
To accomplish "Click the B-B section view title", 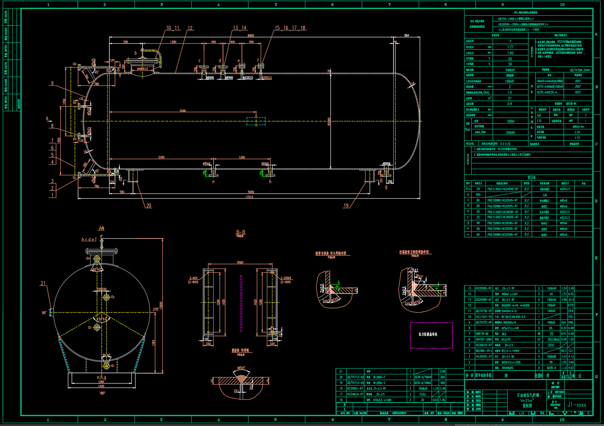I will click(241, 232).
